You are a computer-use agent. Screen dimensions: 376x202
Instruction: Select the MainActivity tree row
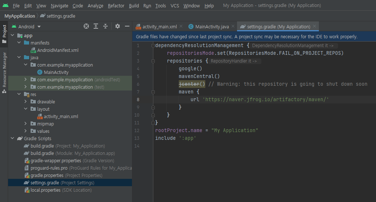[70, 72]
